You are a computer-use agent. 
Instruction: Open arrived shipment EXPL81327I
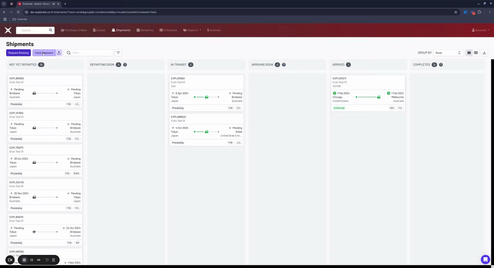pyautogui.click(x=368, y=93)
